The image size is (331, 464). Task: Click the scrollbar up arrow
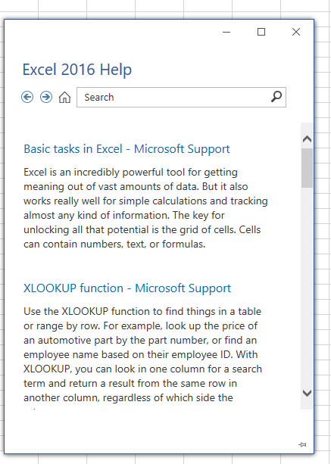pos(307,139)
